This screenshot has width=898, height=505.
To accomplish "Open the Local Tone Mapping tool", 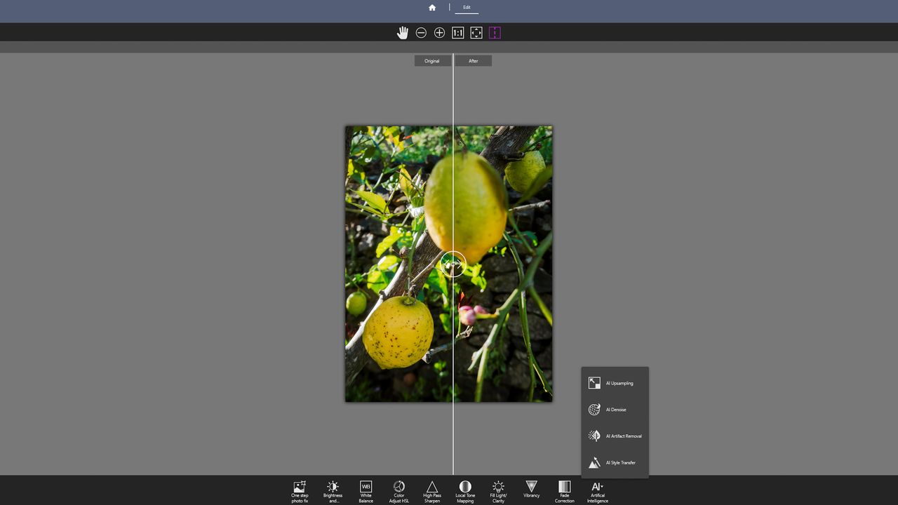I will 465,491.
